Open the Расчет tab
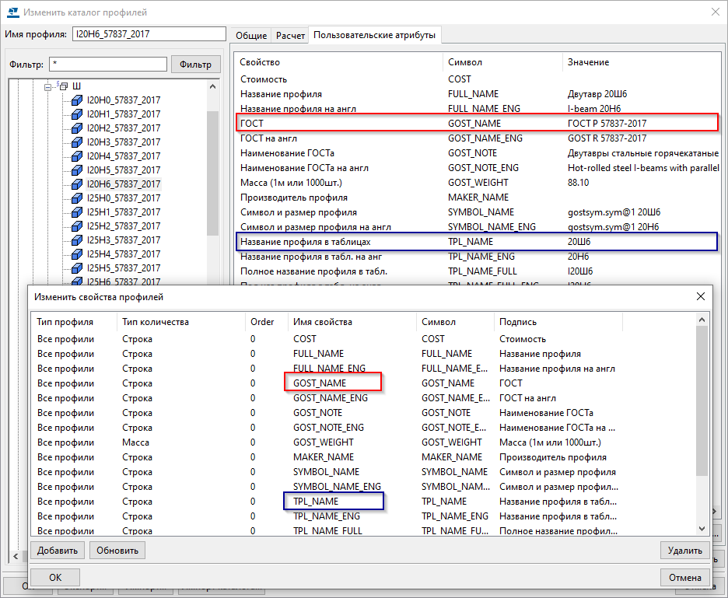Image resolution: width=728 pixels, height=598 pixels. pos(290,35)
